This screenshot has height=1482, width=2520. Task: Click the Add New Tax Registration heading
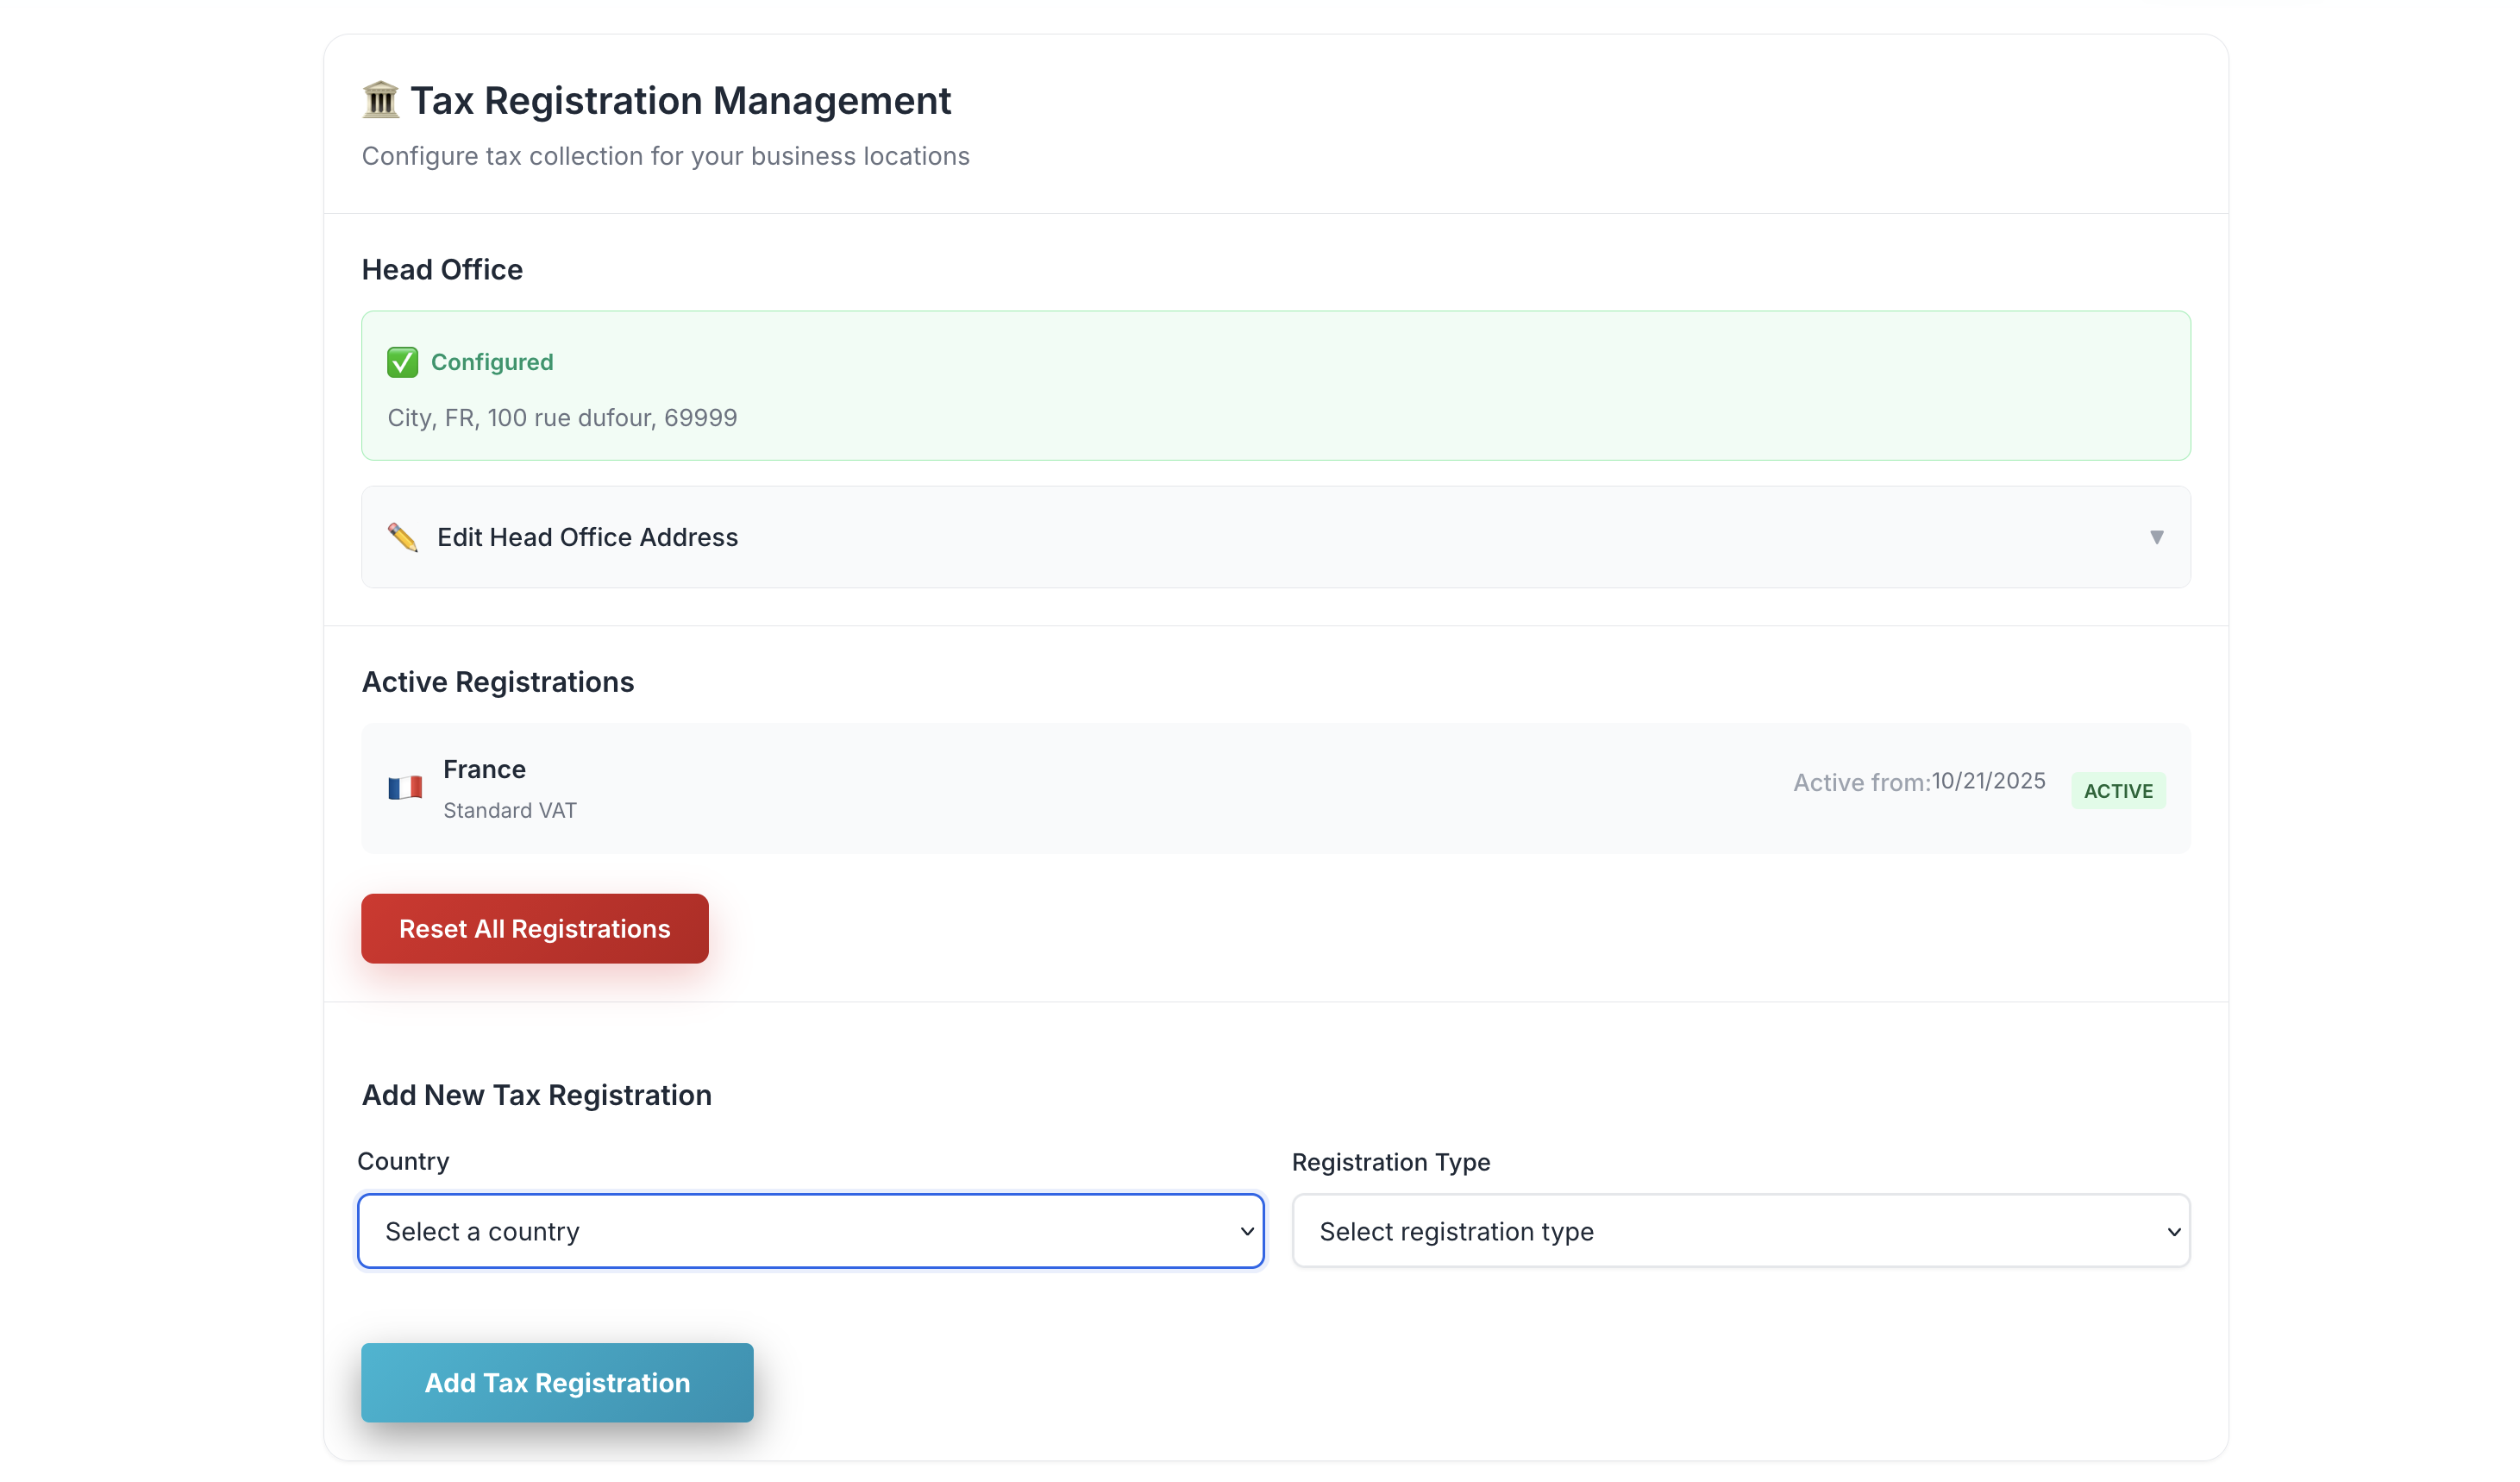[537, 1095]
